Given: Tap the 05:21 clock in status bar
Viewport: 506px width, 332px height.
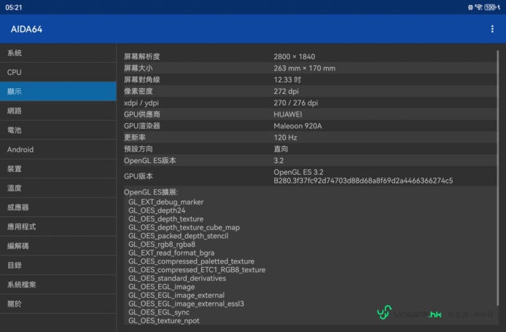Looking at the screenshot, I should 14,7.
